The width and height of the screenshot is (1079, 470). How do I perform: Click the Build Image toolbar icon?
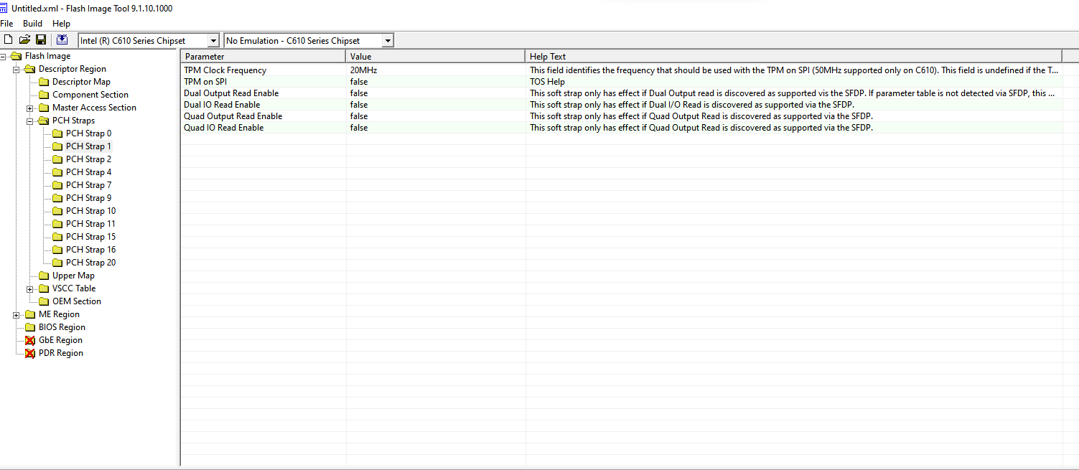(62, 40)
